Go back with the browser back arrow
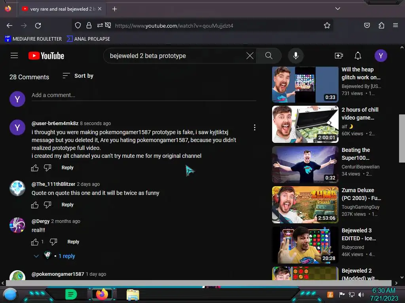This screenshot has height=303, width=405. pos(9,26)
